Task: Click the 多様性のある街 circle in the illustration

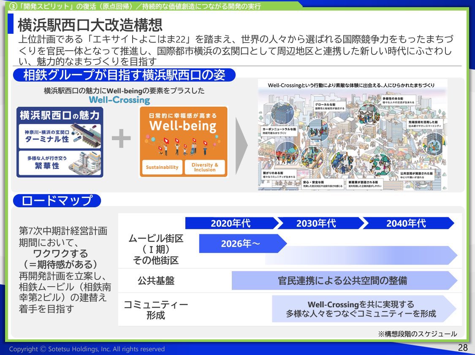Action: click(x=369, y=114)
